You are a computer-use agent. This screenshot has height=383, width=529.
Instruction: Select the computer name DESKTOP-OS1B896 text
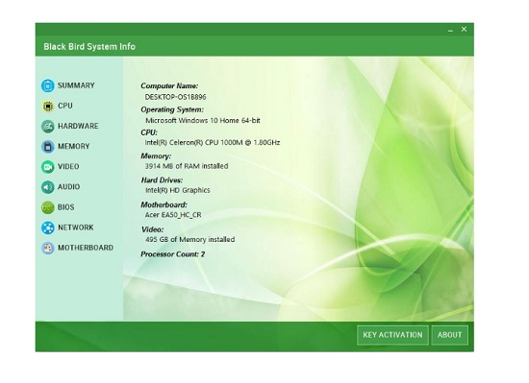175,97
